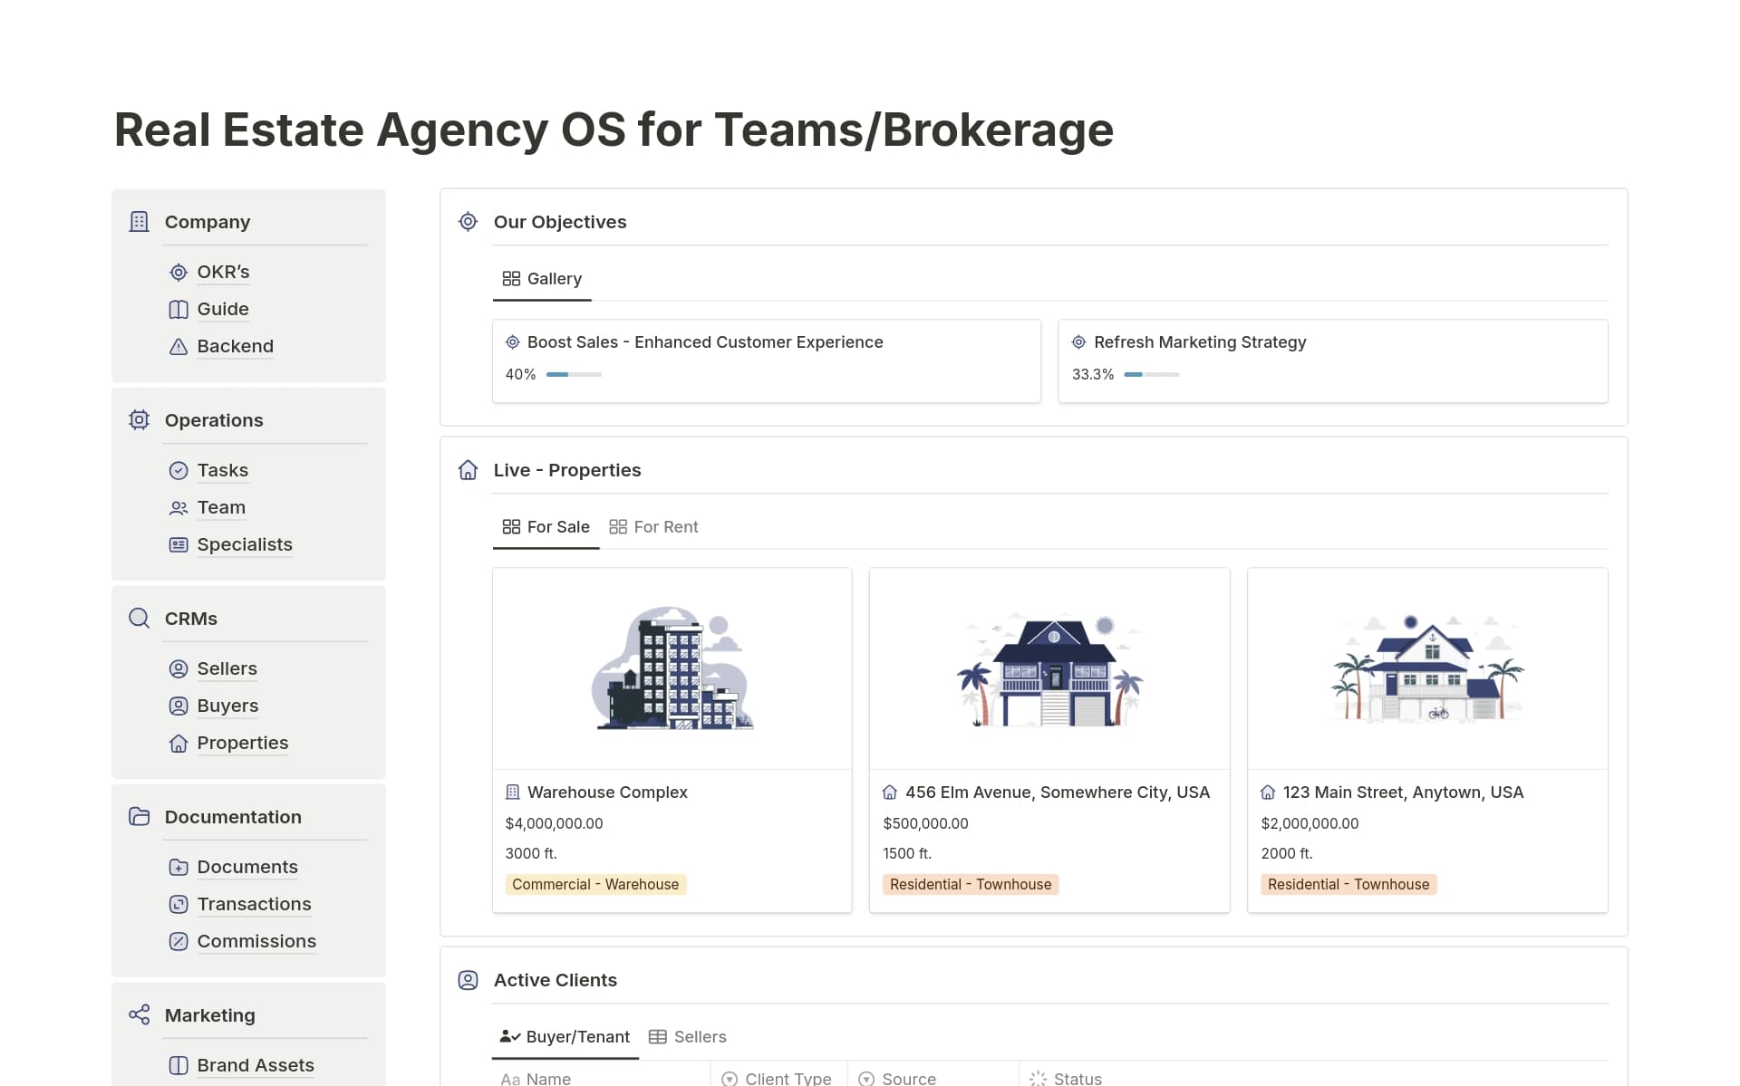1740x1086 pixels.
Task: Open the Documents page link
Action: pos(246,868)
